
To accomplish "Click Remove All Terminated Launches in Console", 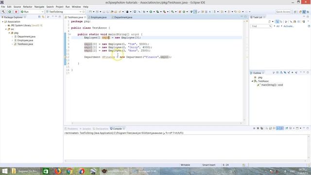I will 262,128.
